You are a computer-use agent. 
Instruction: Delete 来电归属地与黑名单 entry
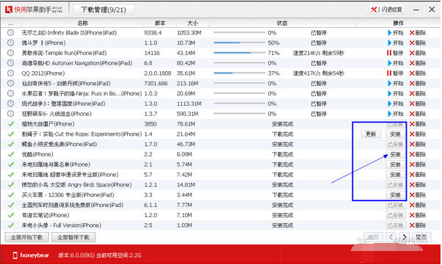(x=418, y=164)
